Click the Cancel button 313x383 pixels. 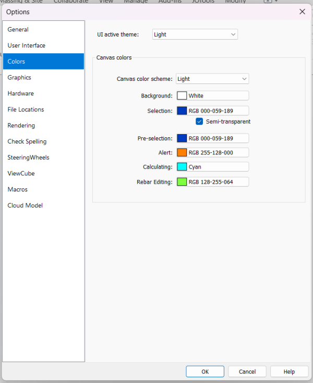coord(247,372)
